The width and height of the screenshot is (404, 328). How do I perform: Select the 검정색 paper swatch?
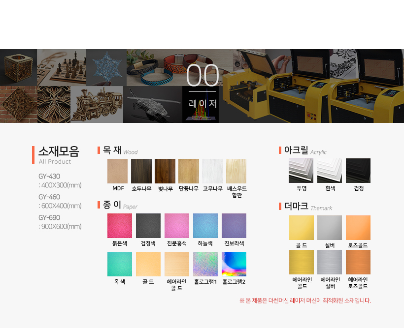[x=148, y=226]
